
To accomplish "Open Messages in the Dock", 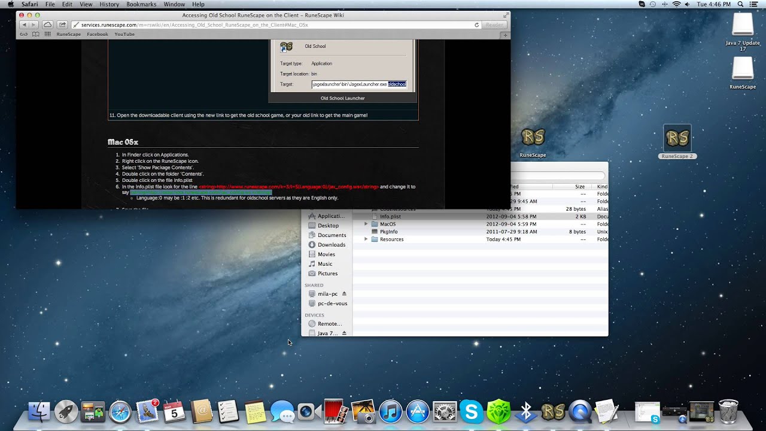I will [x=282, y=412].
